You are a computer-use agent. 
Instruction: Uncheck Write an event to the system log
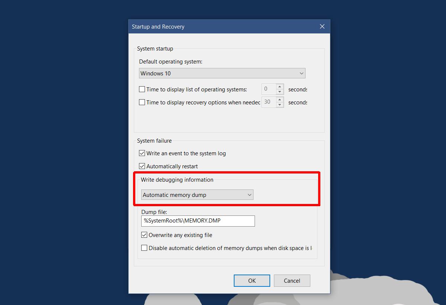click(x=142, y=153)
